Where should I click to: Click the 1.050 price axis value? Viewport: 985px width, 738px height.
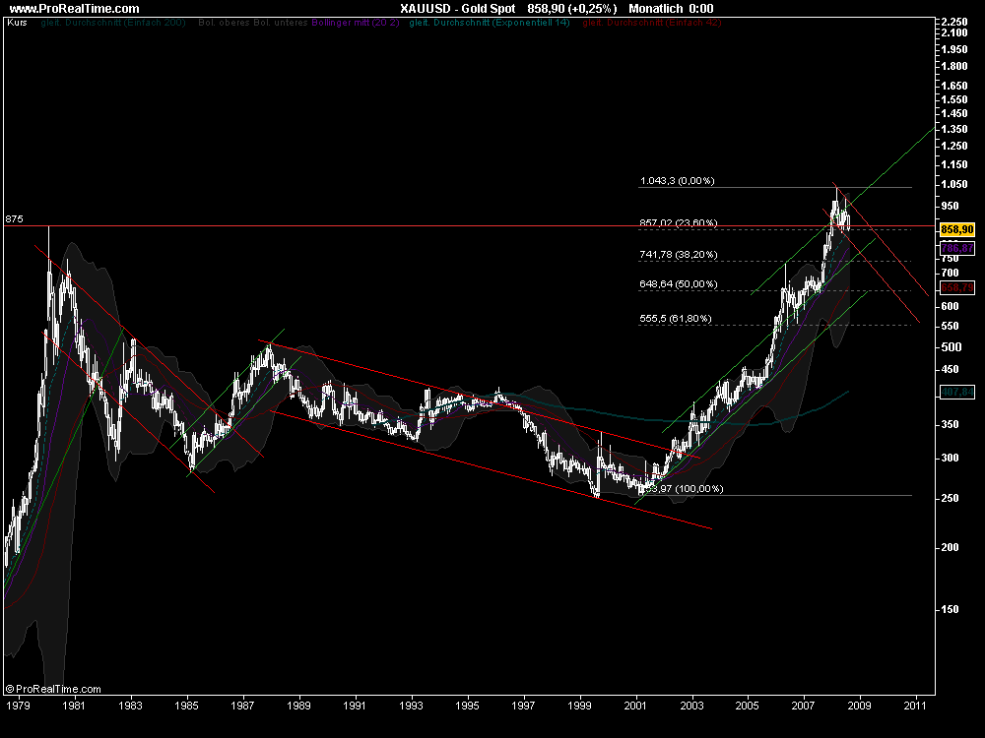[x=954, y=184]
